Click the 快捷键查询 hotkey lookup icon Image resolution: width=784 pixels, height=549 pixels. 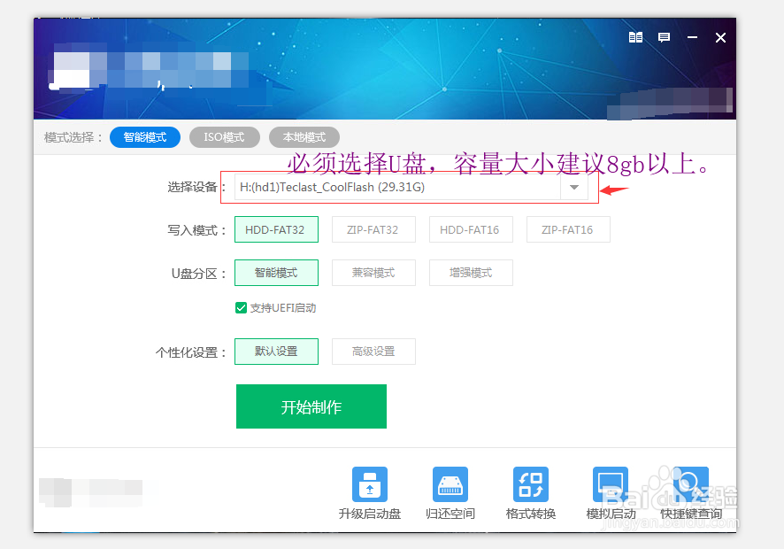click(691, 484)
